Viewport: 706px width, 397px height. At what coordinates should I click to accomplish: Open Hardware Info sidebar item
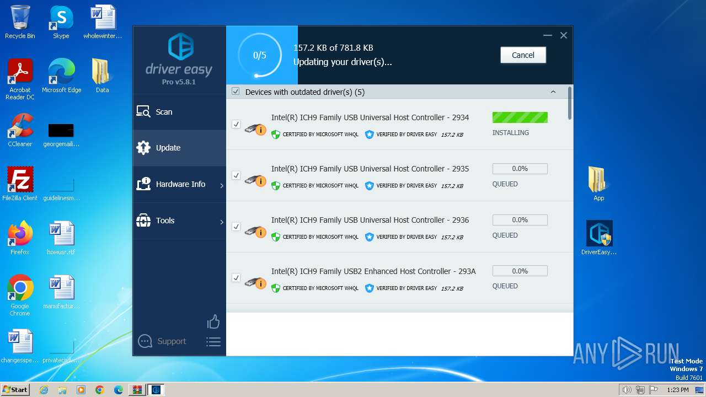click(x=179, y=184)
